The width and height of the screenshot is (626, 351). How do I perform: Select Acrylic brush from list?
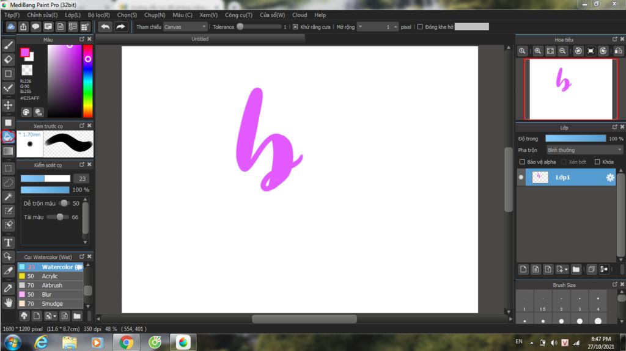tap(50, 276)
